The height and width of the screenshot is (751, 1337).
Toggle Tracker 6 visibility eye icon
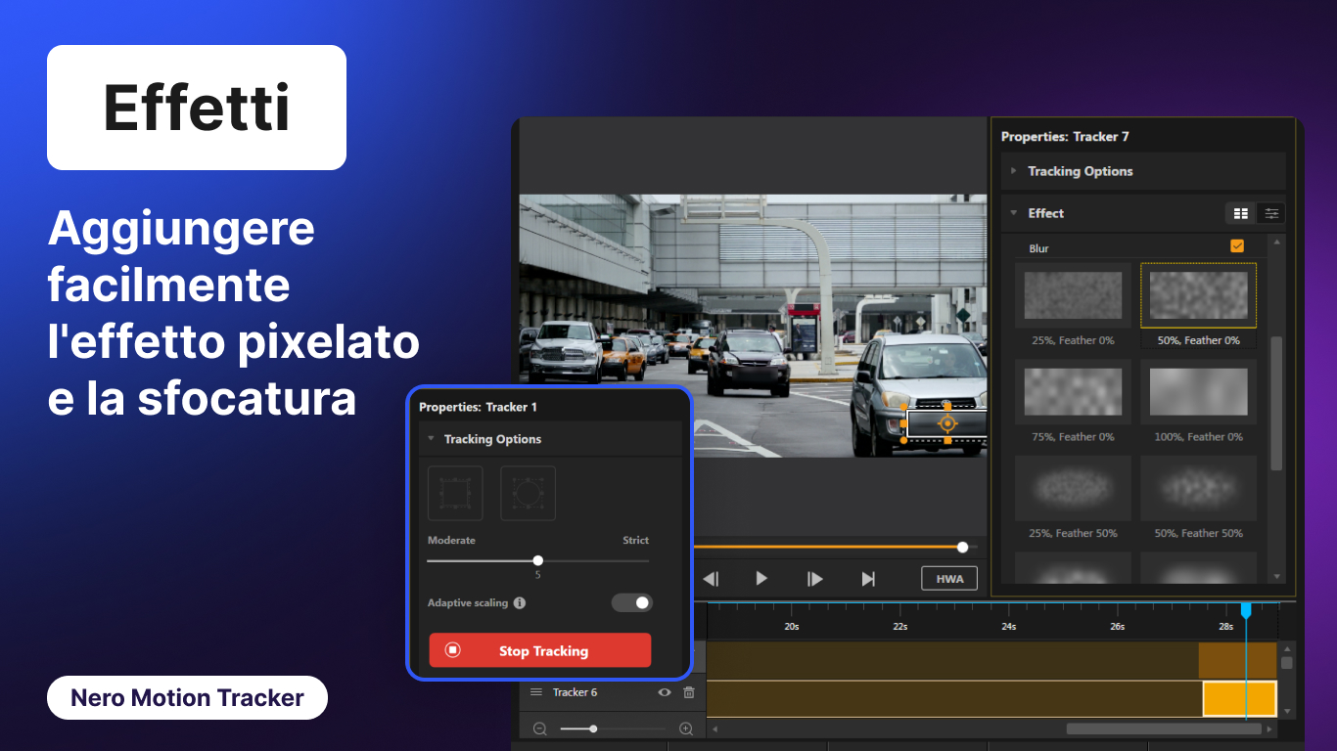pos(665,692)
